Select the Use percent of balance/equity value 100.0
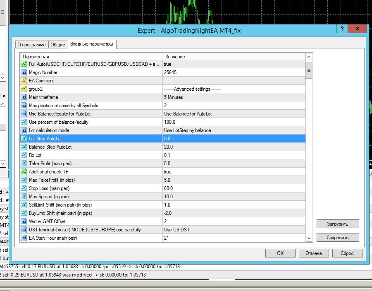Viewport: 372px width, 291px height. [x=234, y=122]
